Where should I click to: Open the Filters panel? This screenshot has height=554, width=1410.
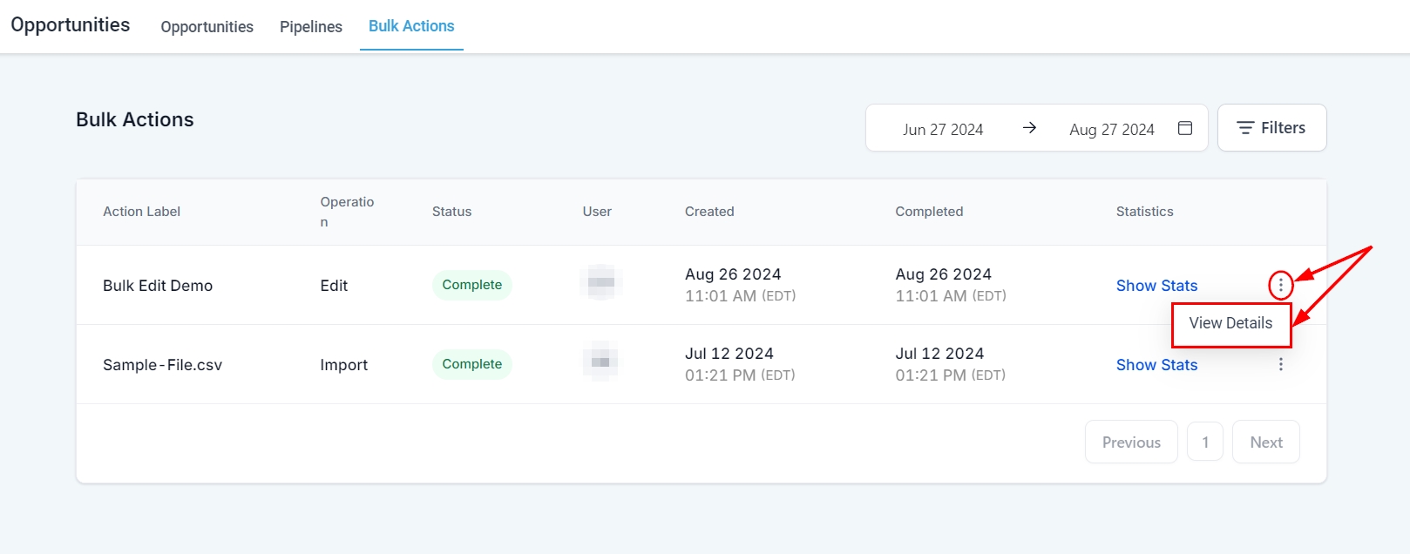(1271, 128)
